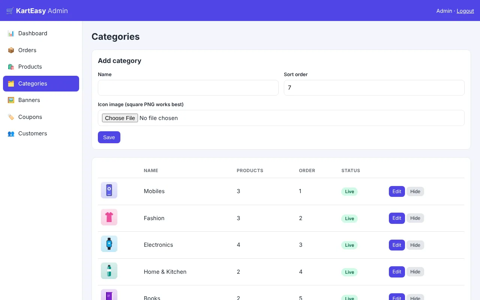Click the Coupons tag icon in sidebar
Image resolution: width=480 pixels, height=300 pixels.
coord(11,117)
